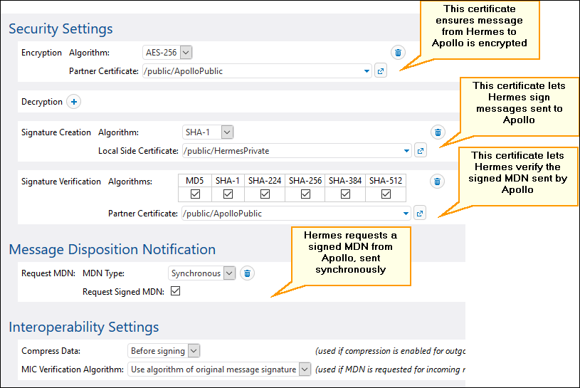Uncheck the MD5 verification algorithm

tap(194, 194)
